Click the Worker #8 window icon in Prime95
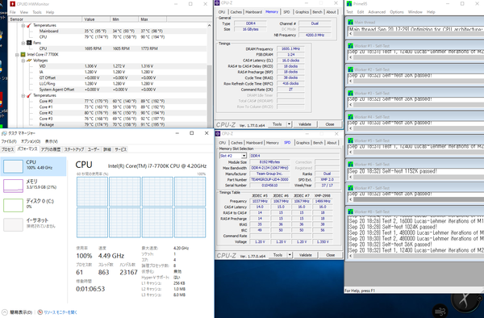 350,211
